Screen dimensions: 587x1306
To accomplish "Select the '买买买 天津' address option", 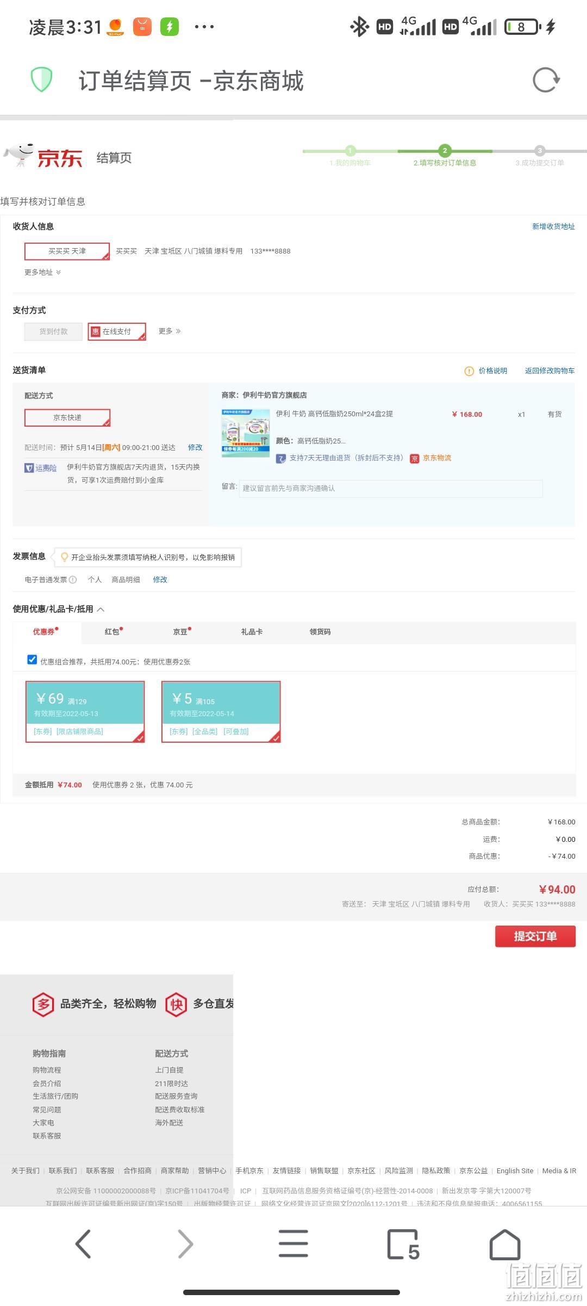I will pos(67,251).
